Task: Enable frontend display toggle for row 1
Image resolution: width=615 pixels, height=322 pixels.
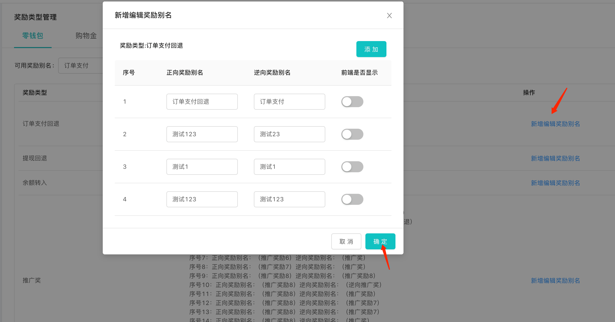Action: pos(352,101)
